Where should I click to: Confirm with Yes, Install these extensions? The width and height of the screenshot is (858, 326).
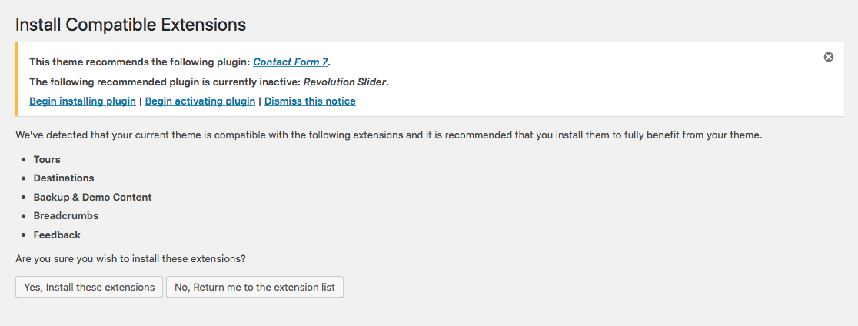point(89,287)
